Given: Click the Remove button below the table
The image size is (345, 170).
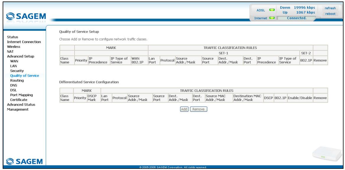Looking at the screenshot, I should pos(198,109).
